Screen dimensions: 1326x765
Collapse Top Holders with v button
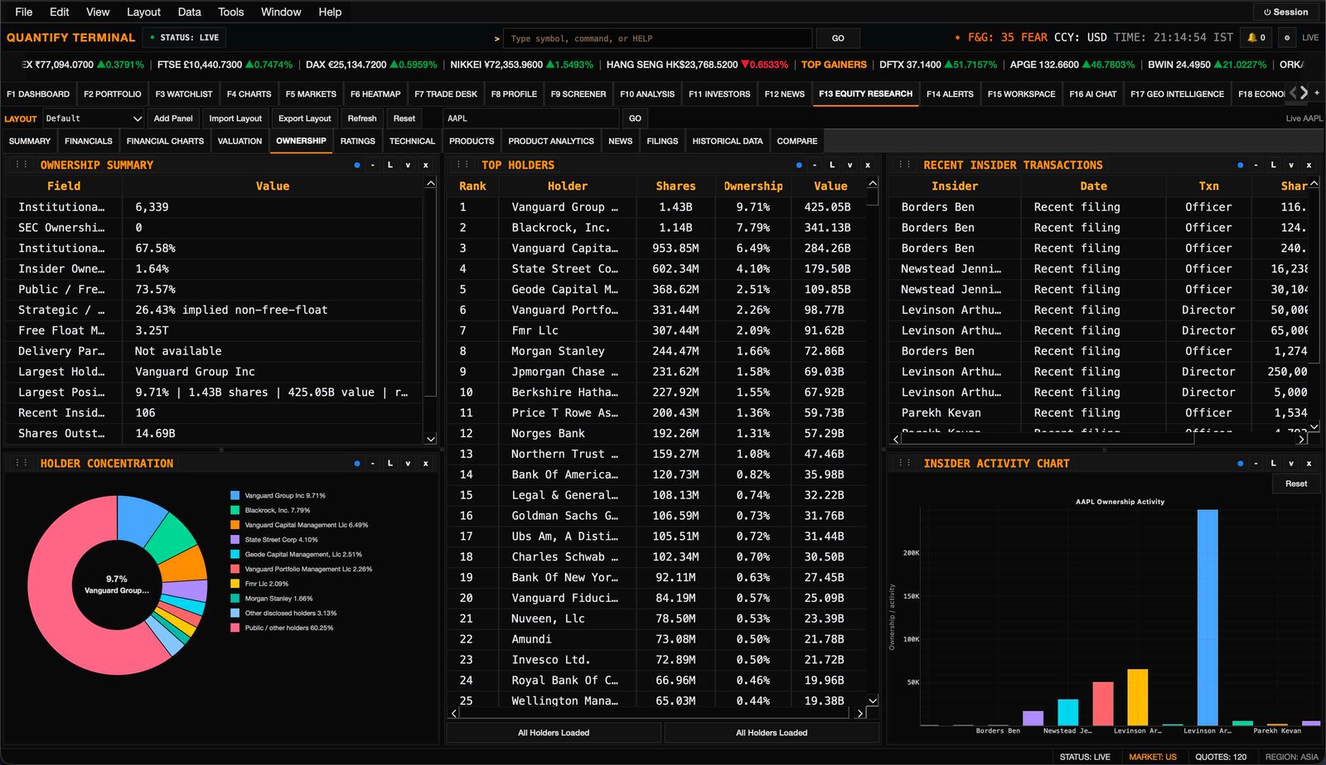pyautogui.click(x=849, y=165)
